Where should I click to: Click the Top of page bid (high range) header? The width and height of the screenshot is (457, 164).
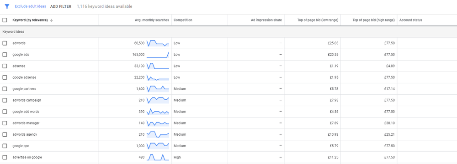click(374, 20)
